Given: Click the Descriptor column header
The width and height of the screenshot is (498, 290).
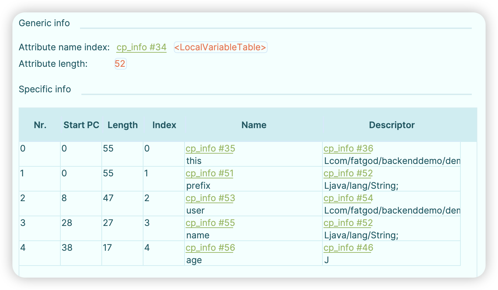Looking at the screenshot, I should click(x=392, y=125).
